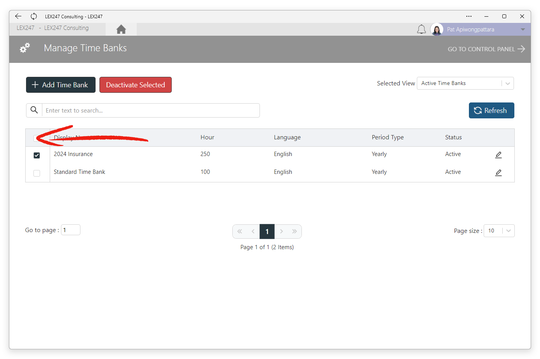
Task: Expand the user account dropdown arrow
Action: point(523,29)
